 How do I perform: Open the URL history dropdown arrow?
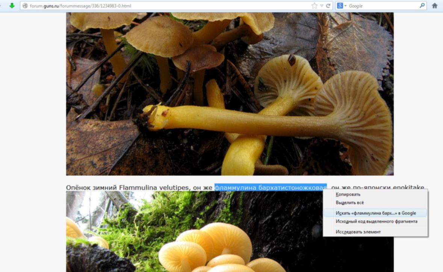(322, 6)
